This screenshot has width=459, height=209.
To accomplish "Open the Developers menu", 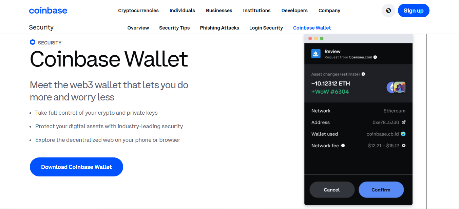I will click(294, 11).
